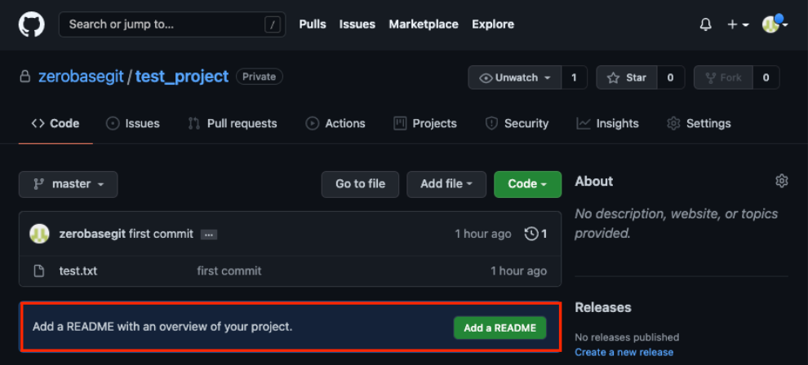
Task: Switch to the Pull requests tab
Action: click(x=233, y=123)
